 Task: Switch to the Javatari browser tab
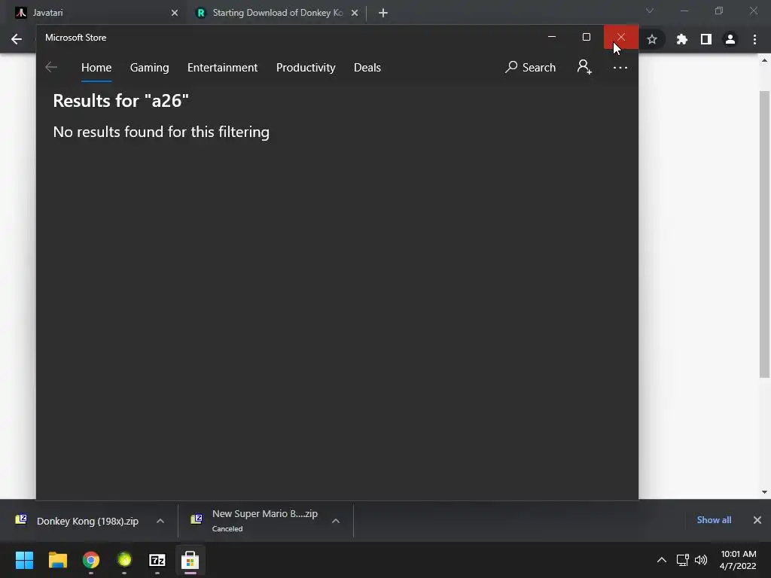point(93,13)
